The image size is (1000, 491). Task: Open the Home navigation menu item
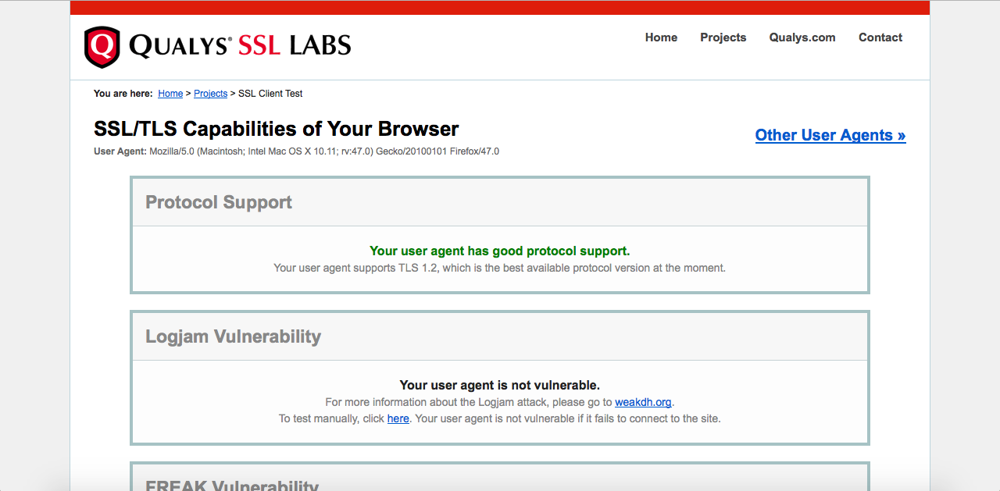(661, 37)
